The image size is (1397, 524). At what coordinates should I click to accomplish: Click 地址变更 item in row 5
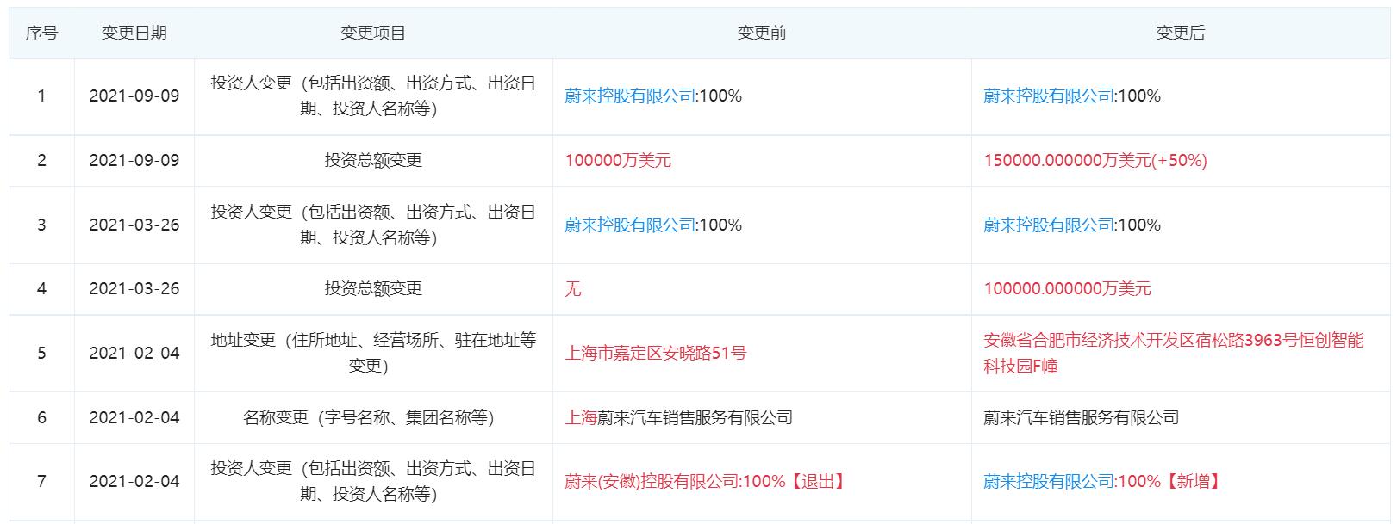coord(373,354)
